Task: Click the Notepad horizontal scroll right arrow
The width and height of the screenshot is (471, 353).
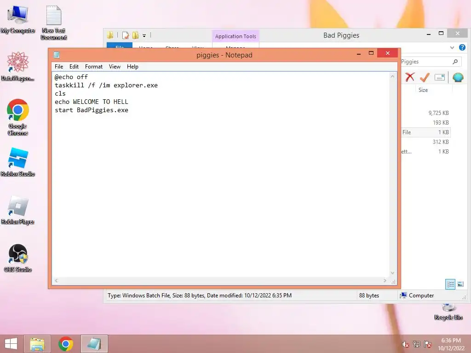Action: (385, 281)
